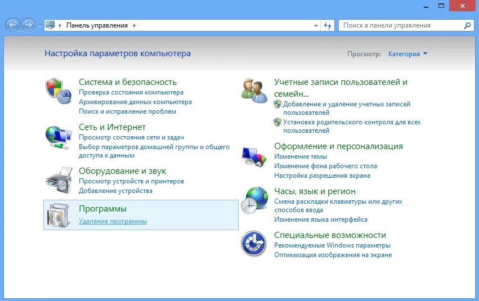479x301 pixels.
Task: Open 'Программы' heading
Action: click(x=102, y=209)
